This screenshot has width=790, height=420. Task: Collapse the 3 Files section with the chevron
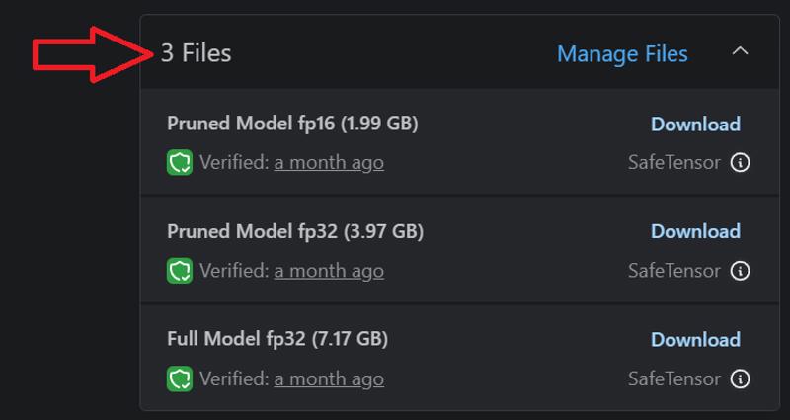[740, 51]
